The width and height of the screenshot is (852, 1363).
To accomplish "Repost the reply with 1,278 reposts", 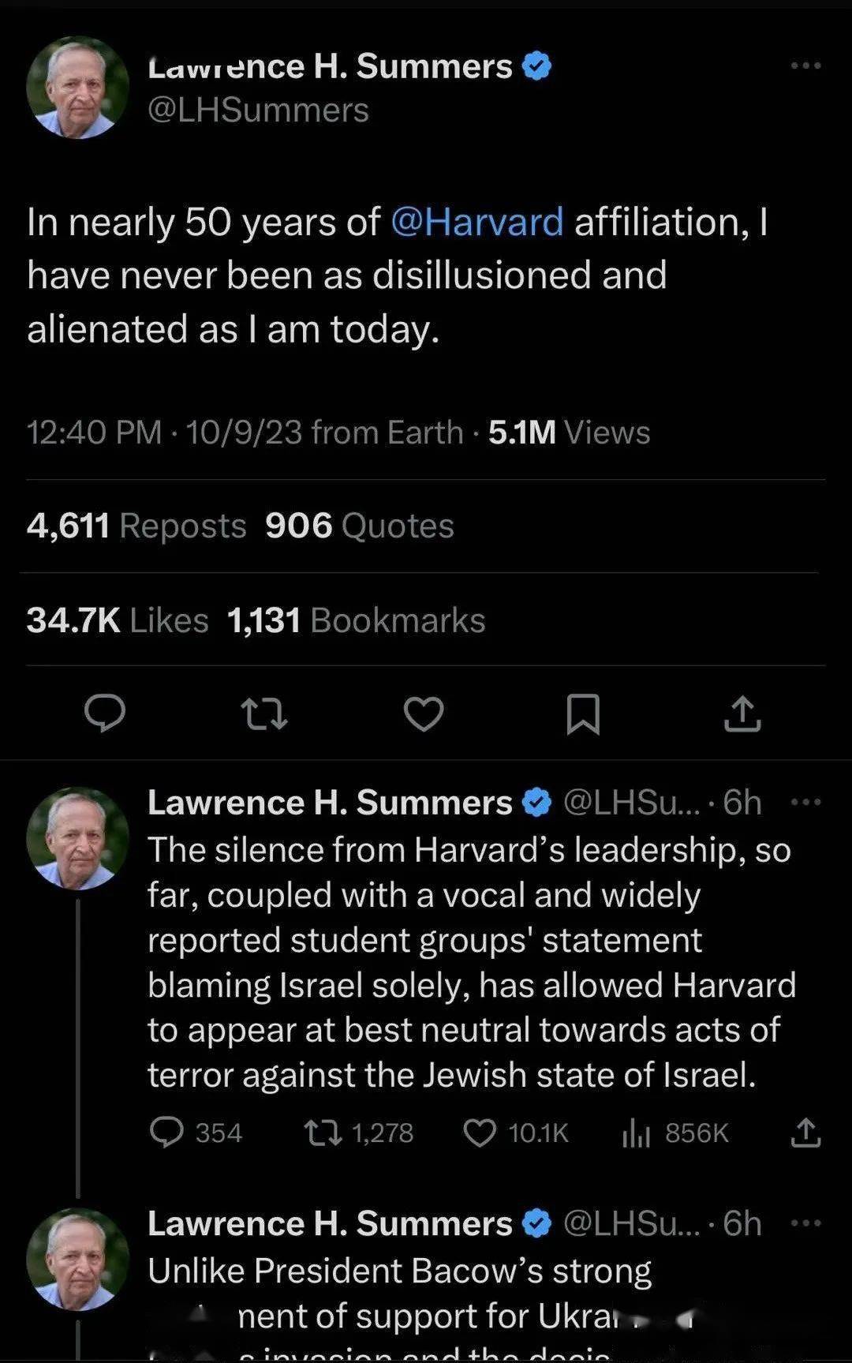I will click(323, 1133).
